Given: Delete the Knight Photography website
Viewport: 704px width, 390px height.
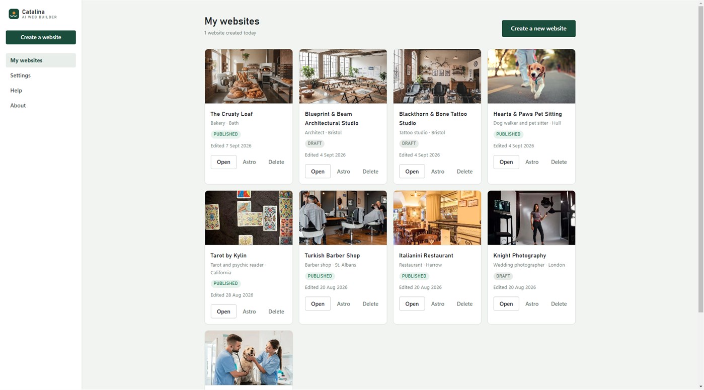Looking at the screenshot, I should click(x=559, y=304).
